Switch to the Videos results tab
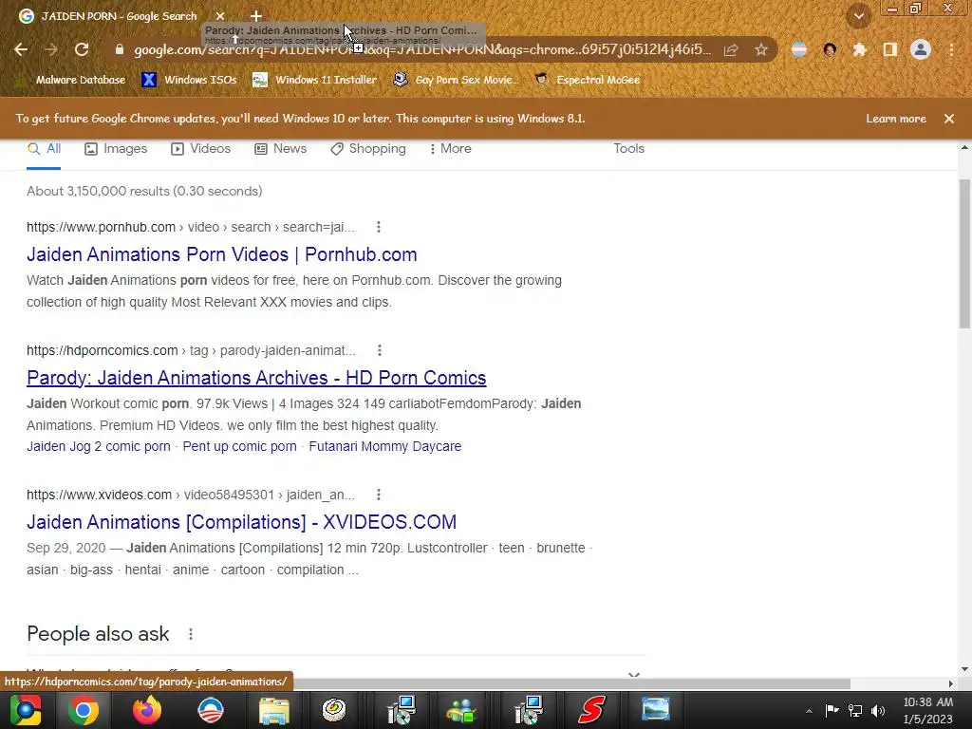Viewport: 972px width, 729px height. [x=201, y=149]
